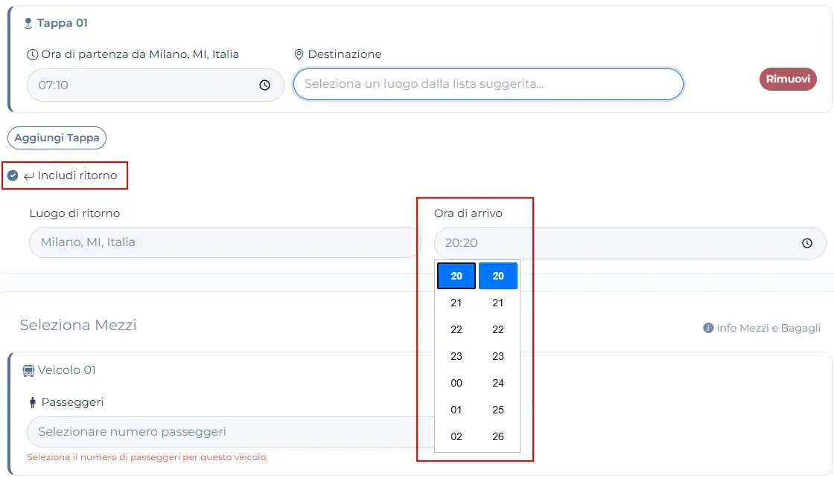Select minute 25 in the time picker
The image size is (834, 484).
pos(498,410)
